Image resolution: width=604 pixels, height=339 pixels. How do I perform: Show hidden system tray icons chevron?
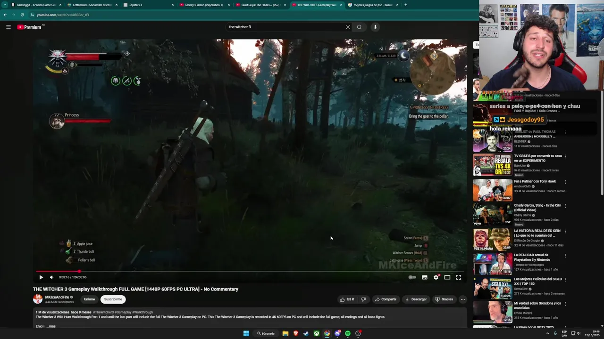pyautogui.click(x=548, y=333)
